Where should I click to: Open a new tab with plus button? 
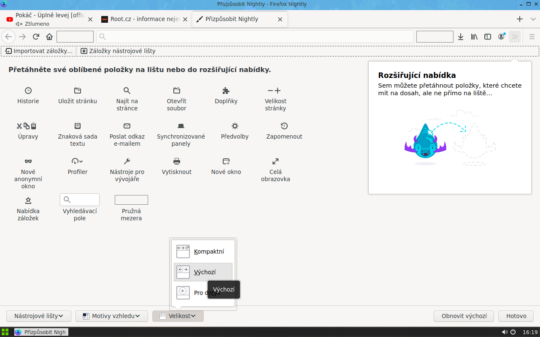pos(520,19)
